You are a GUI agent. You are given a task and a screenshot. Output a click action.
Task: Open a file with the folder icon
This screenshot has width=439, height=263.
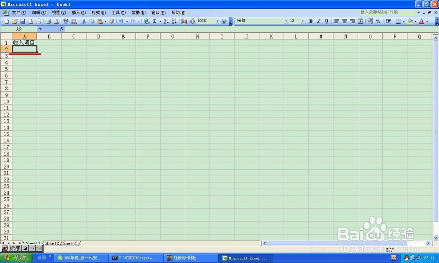pyautogui.click(x=14, y=21)
